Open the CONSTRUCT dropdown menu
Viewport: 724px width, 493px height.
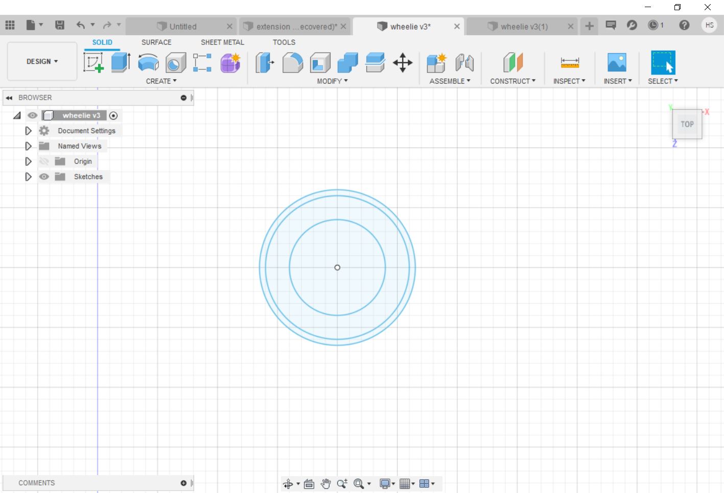513,81
